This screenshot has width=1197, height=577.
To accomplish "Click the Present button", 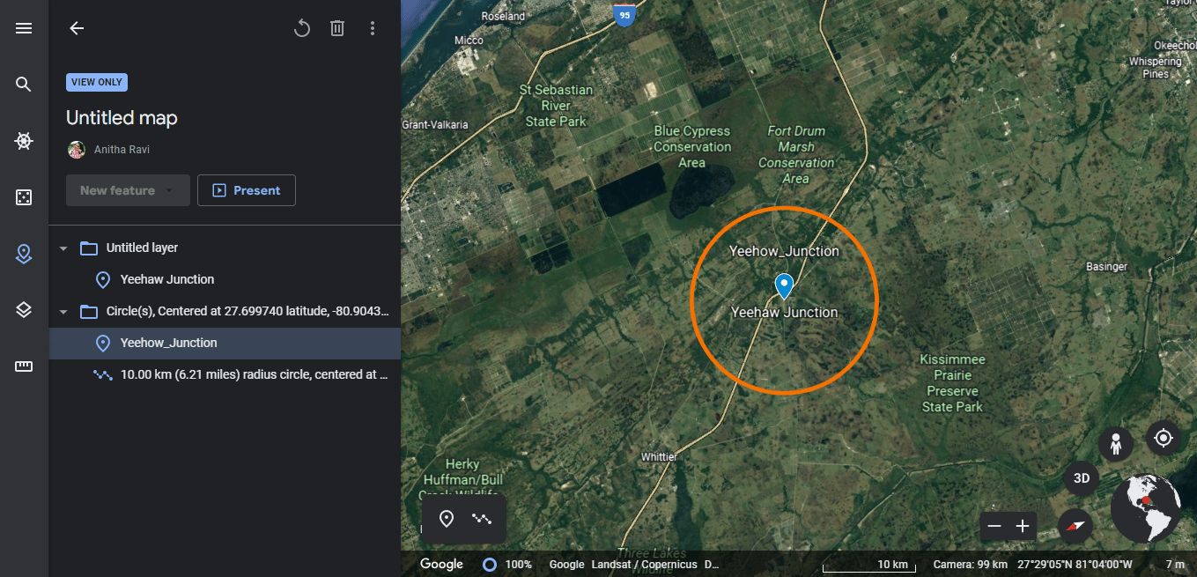I will (x=247, y=189).
